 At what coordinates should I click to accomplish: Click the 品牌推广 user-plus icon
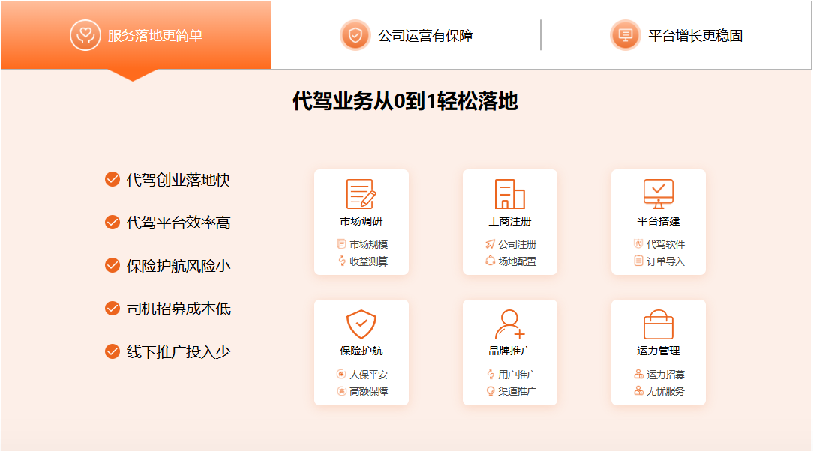pyautogui.click(x=509, y=324)
